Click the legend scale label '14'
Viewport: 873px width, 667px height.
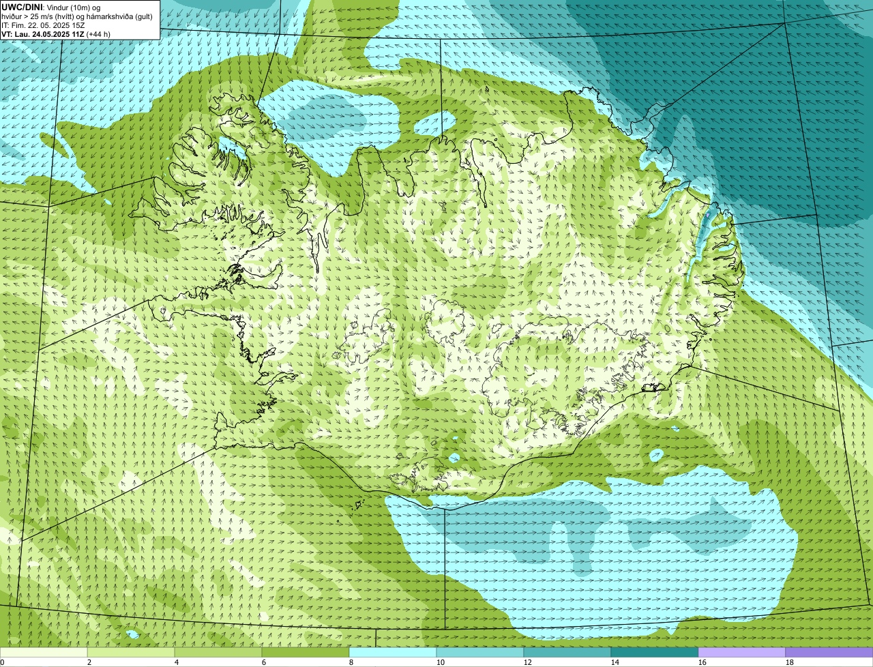tap(615, 662)
